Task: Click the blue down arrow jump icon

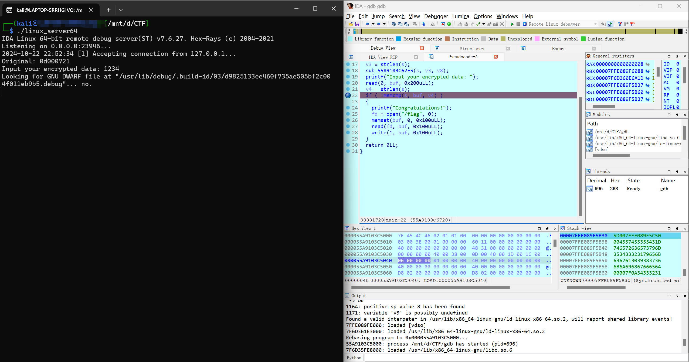Action: [x=424, y=24]
